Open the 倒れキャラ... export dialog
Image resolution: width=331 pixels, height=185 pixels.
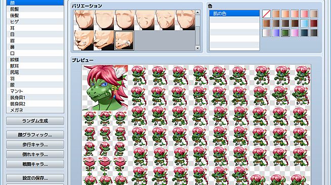click(x=35, y=154)
